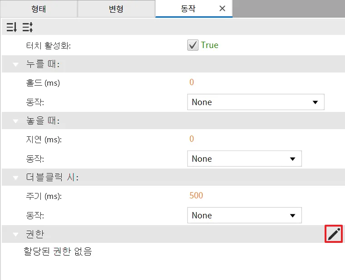The height and width of the screenshot is (280, 345).
Task: Switch to the 변형 tab
Action: (116, 9)
